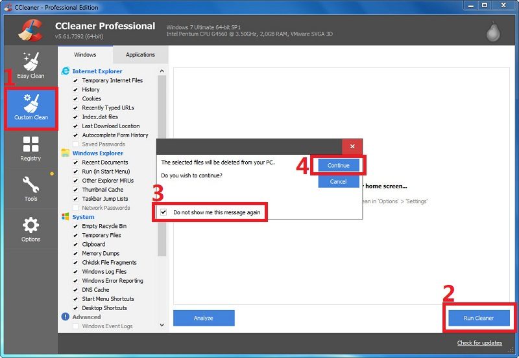Open the Check for updates link

(479, 343)
